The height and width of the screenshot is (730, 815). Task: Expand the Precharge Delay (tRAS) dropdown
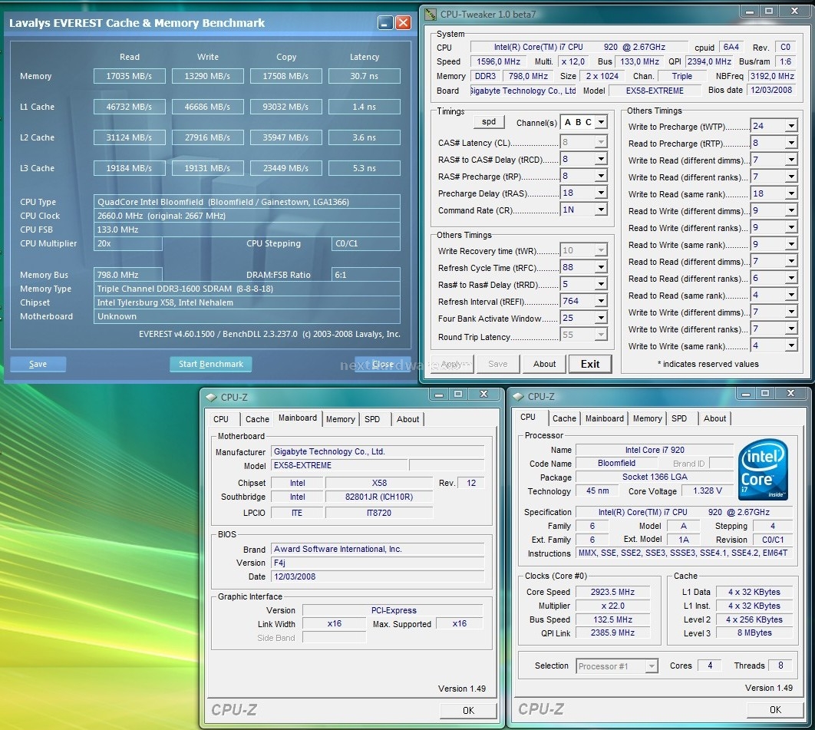[602, 193]
